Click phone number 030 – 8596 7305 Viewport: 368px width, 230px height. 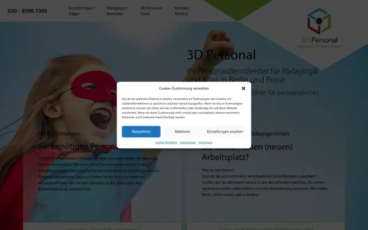point(27,11)
